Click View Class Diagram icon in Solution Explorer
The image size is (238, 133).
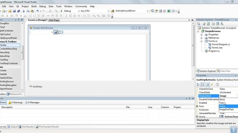(222, 24)
